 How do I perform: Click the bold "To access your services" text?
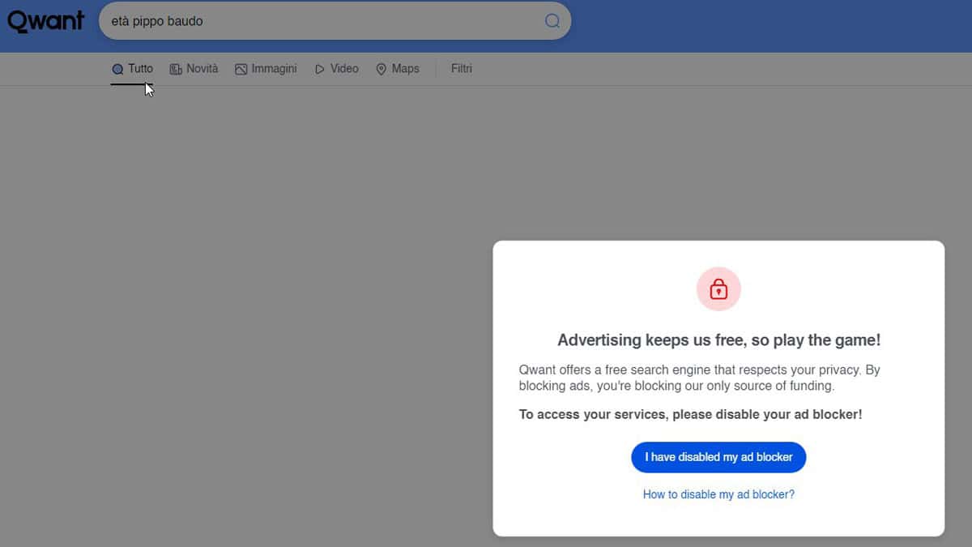tap(690, 414)
